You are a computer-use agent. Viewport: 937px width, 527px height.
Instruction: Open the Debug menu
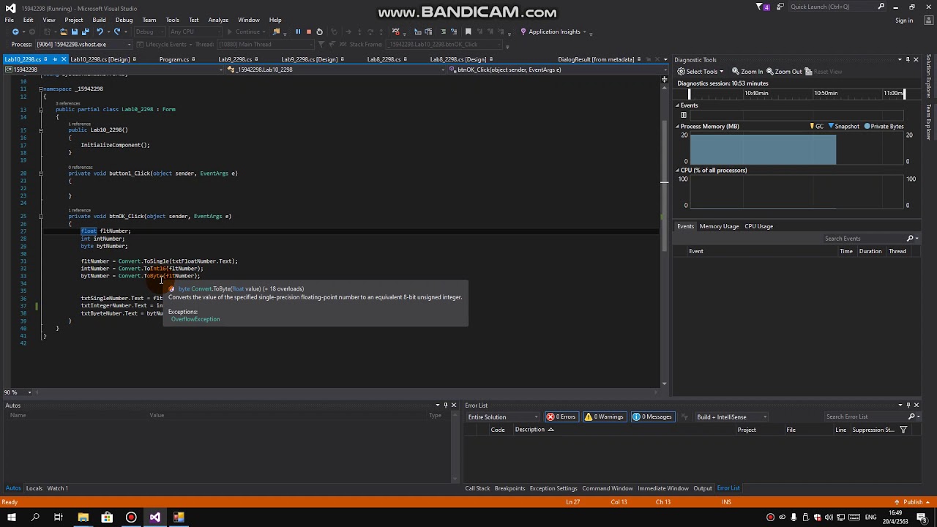coord(124,20)
